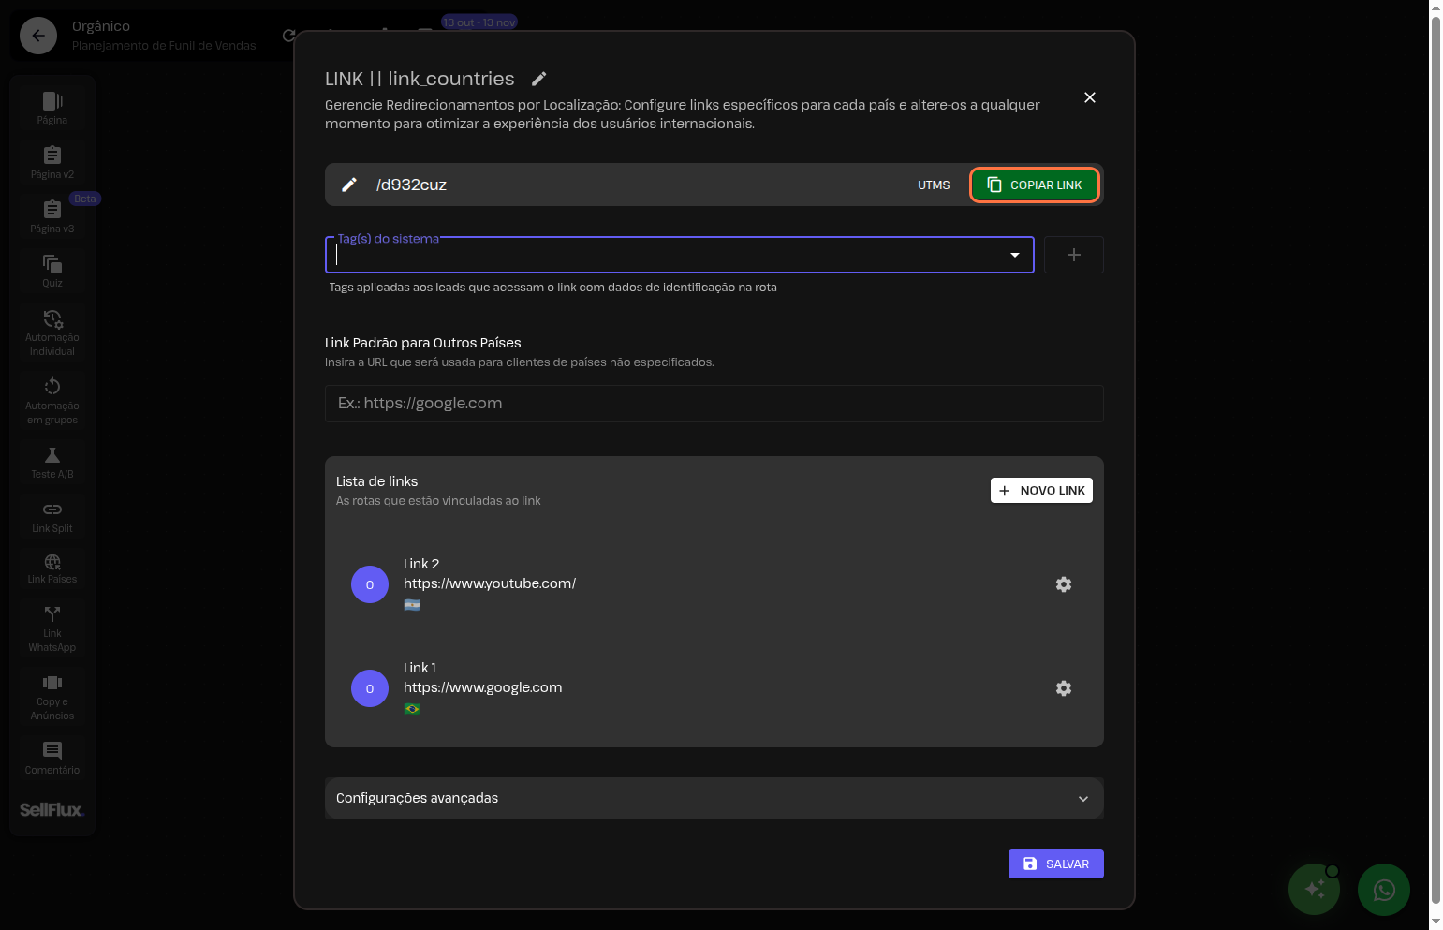Focus the default link URL input field
This screenshot has width=1443, height=930.
[714, 404]
